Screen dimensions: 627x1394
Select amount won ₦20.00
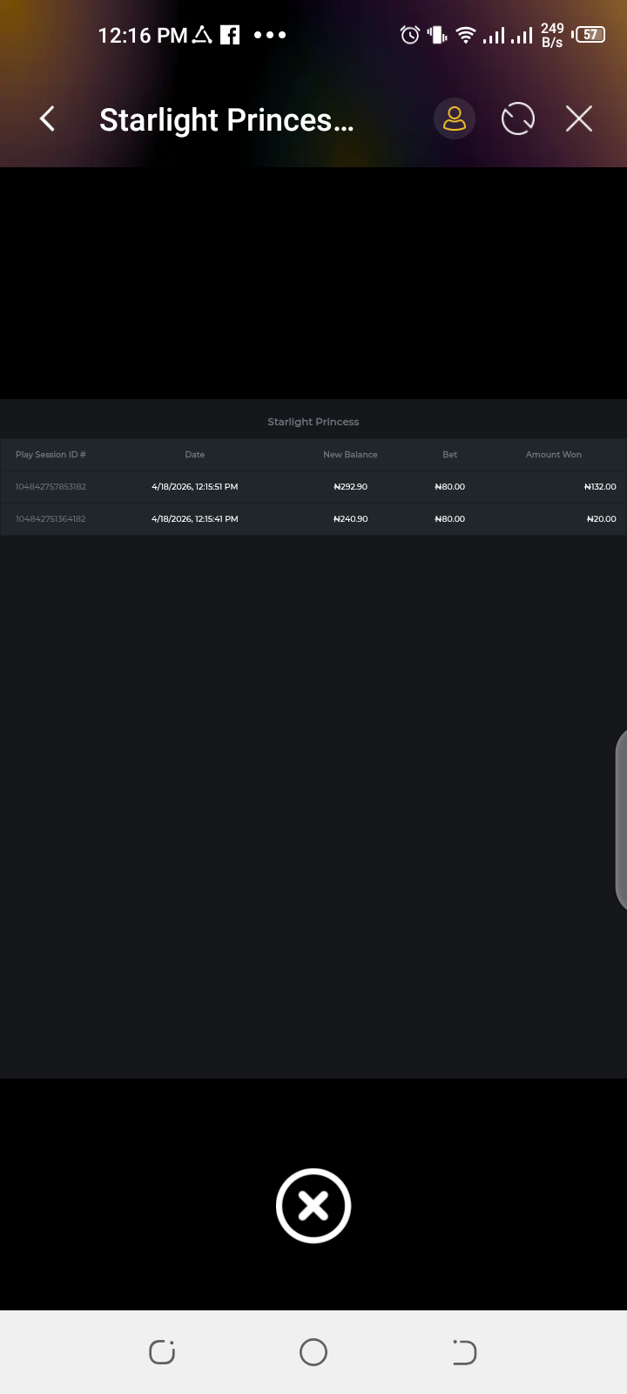point(602,519)
